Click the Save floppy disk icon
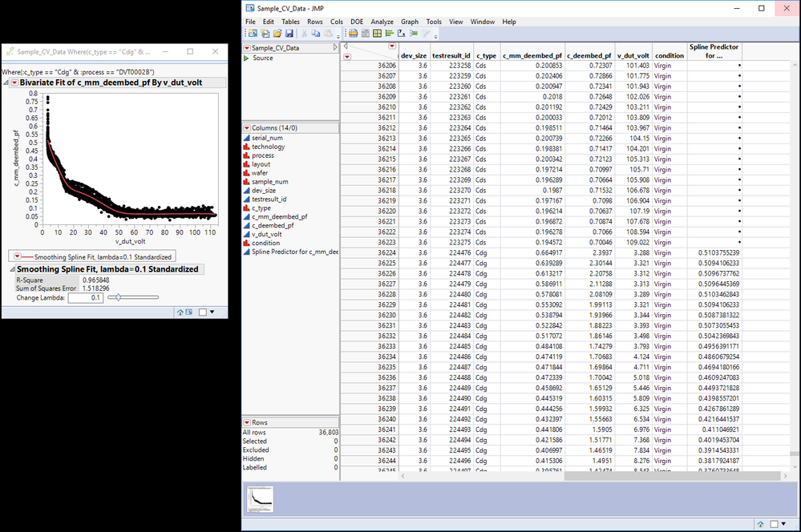 [x=289, y=34]
